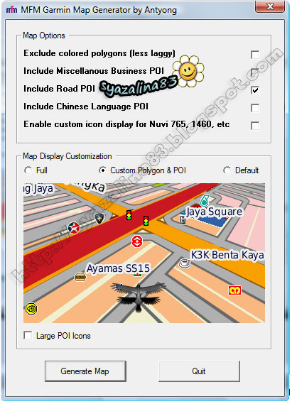Click the red toll sign icon on map

[x=137, y=241]
